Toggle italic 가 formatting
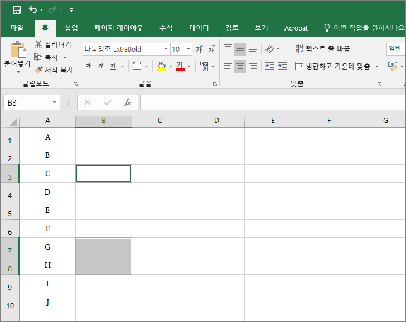This screenshot has width=406, height=322. [x=100, y=66]
